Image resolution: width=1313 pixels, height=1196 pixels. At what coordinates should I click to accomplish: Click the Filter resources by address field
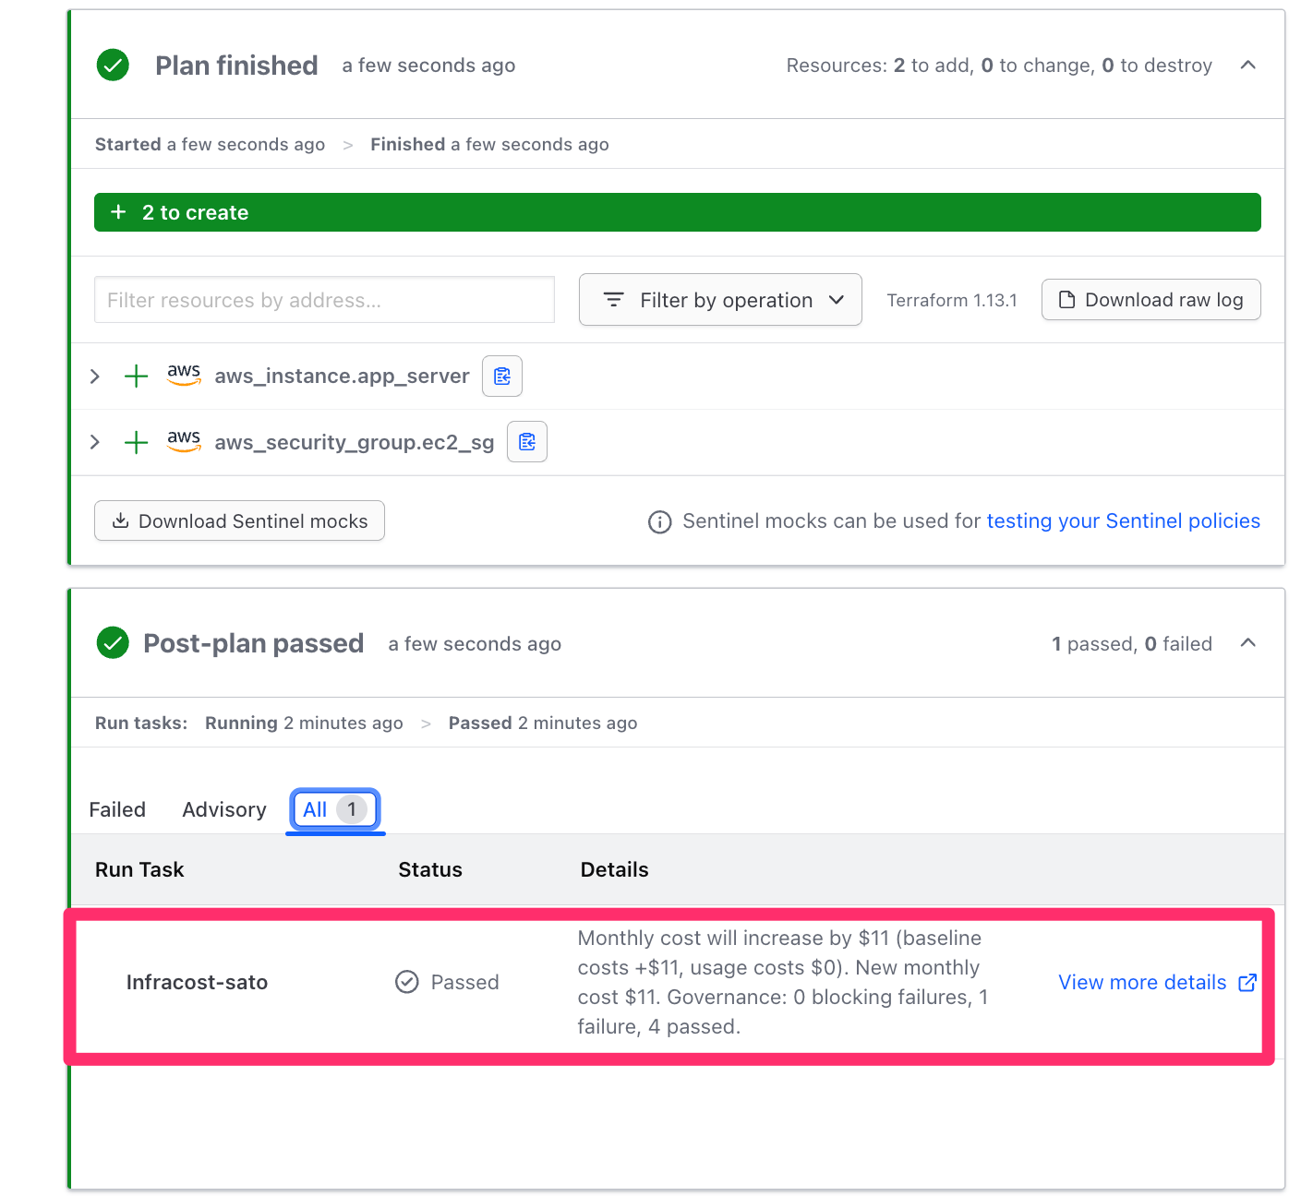[324, 300]
